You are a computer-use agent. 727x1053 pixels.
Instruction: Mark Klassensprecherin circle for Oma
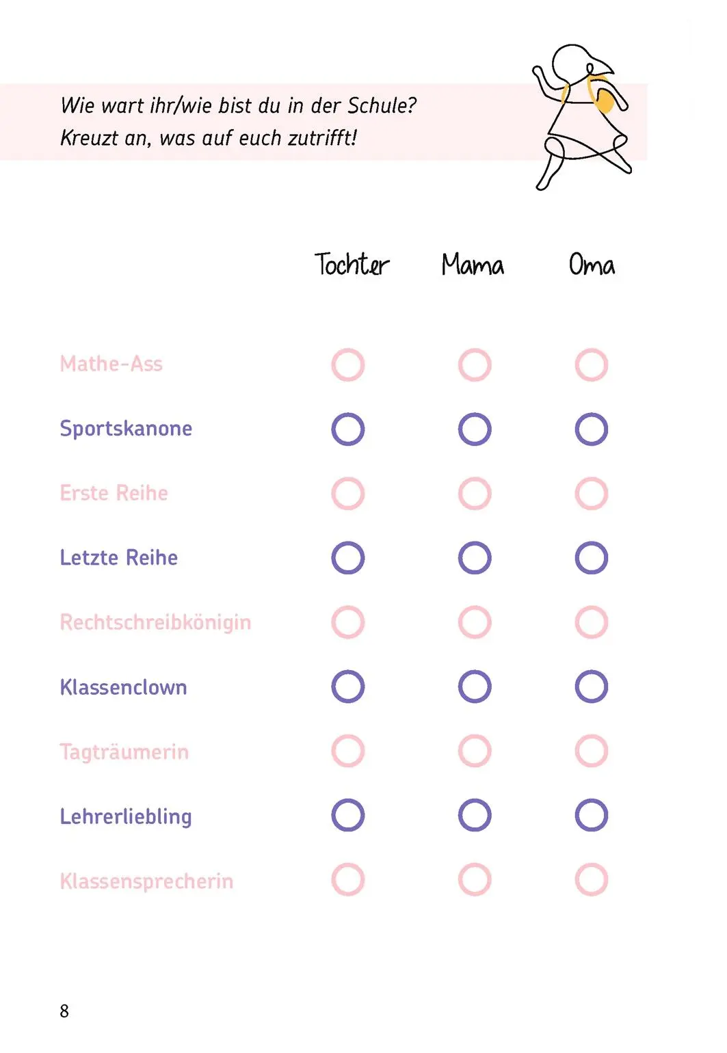tap(592, 879)
